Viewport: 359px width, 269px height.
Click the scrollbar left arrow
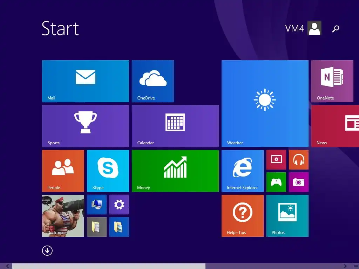click(7, 266)
